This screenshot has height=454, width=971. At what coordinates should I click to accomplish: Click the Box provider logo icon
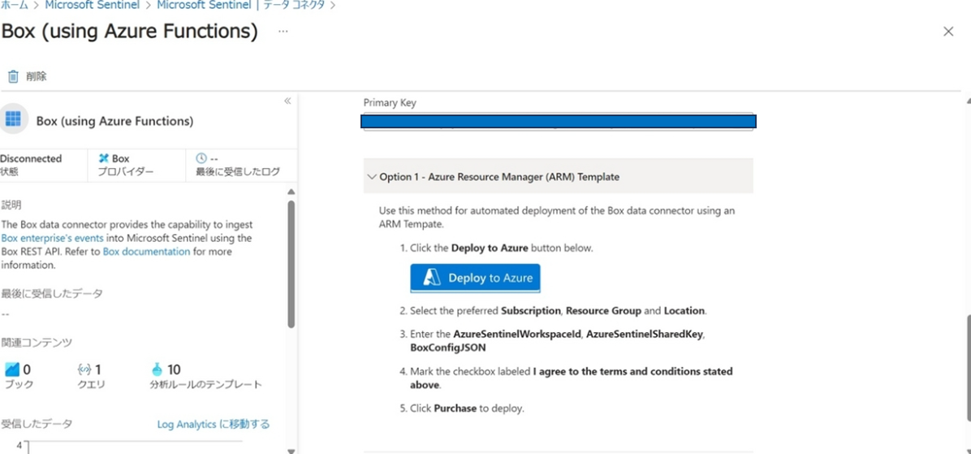103,158
